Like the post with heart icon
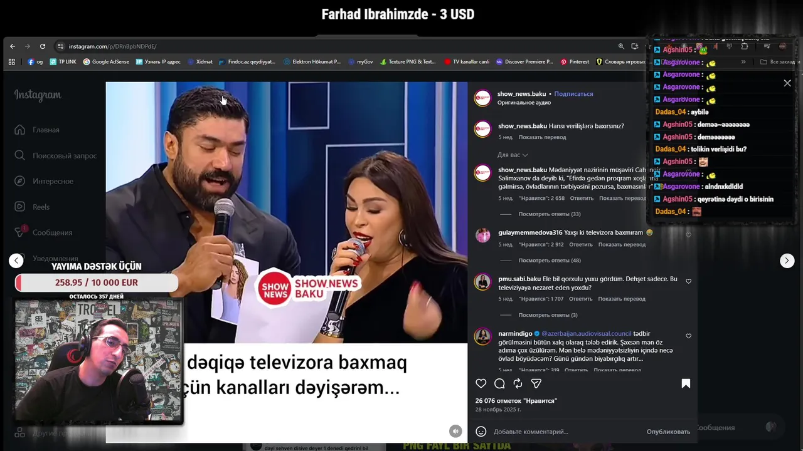The width and height of the screenshot is (803, 451). pos(481,383)
